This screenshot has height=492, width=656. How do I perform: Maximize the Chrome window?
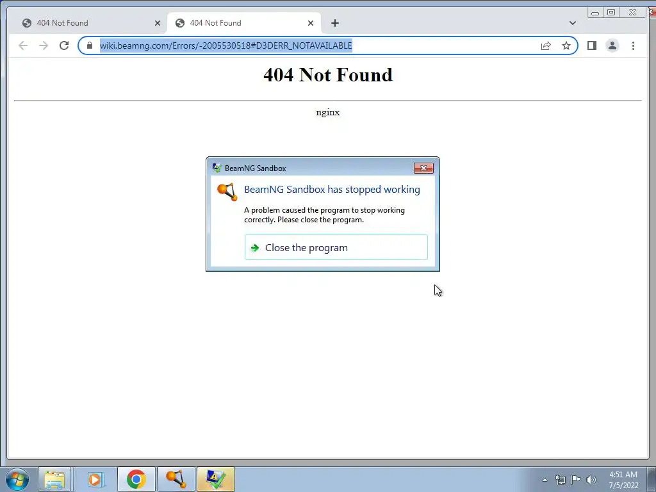(611, 13)
